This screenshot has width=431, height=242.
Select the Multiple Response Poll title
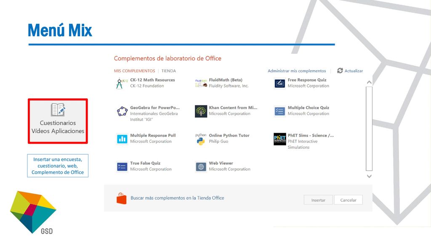(x=153, y=135)
